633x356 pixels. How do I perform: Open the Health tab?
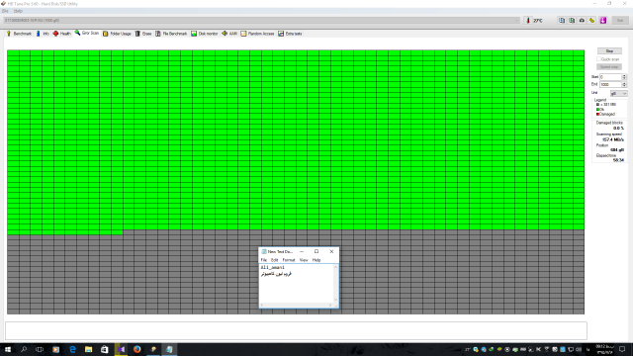[61, 34]
